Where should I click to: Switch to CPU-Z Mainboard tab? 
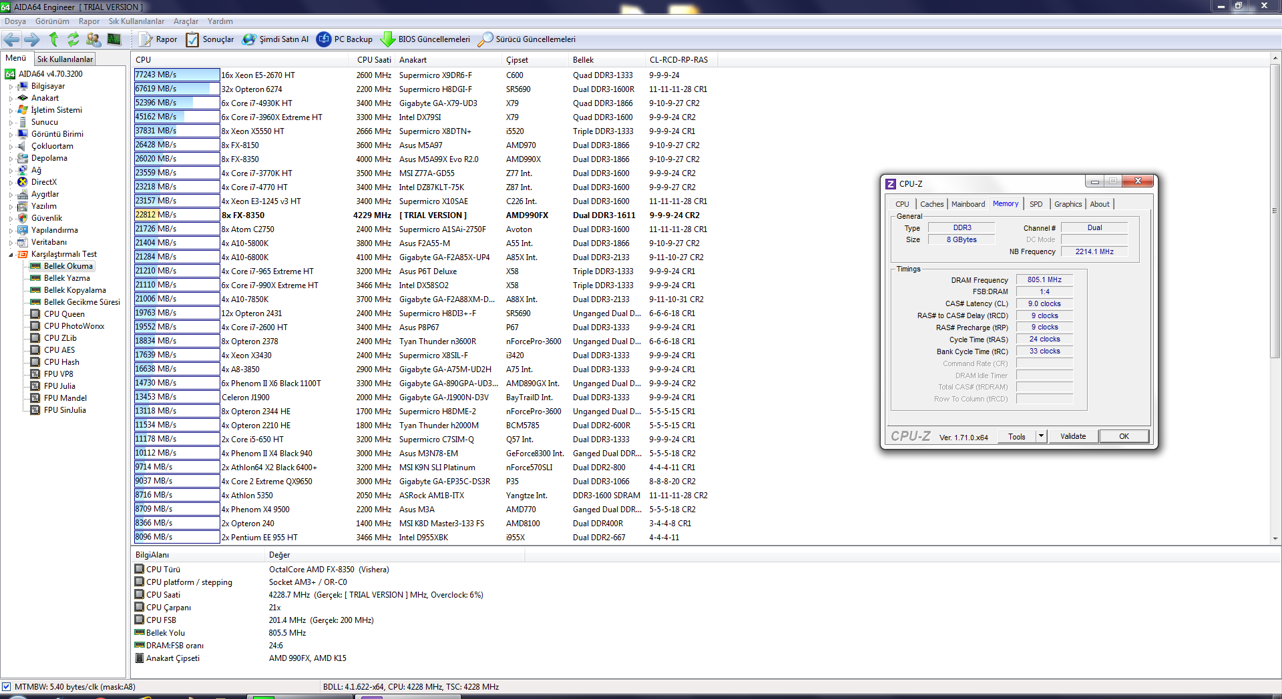[968, 204]
